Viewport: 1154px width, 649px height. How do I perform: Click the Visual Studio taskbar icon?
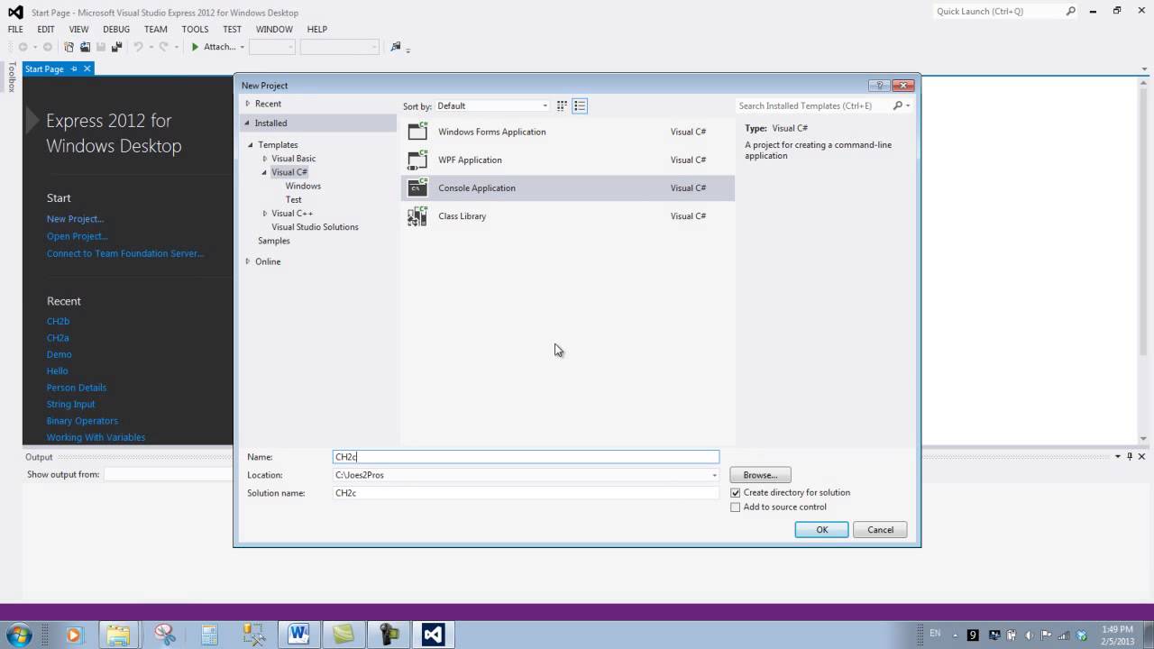(x=433, y=635)
